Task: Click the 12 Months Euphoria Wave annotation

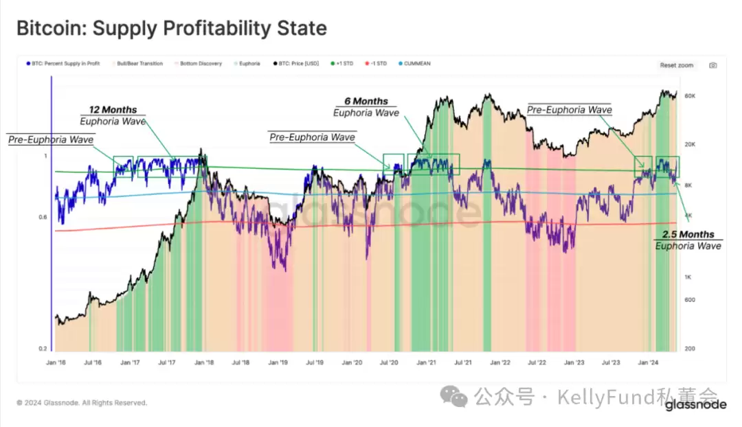Action: pos(113,115)
